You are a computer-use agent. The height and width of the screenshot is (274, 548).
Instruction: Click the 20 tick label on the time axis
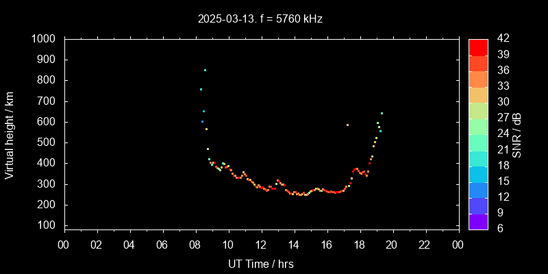(x=393, y=244)
